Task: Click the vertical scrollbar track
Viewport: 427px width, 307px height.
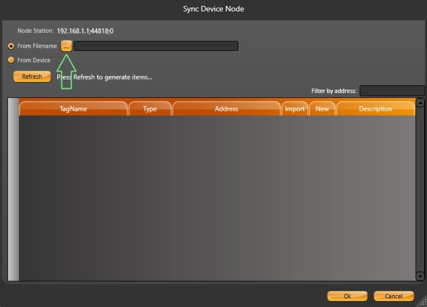Action: (421, 189)
